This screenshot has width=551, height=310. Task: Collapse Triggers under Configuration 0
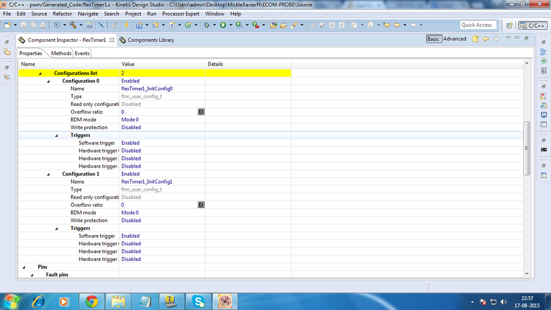click(x=57, y=135)
